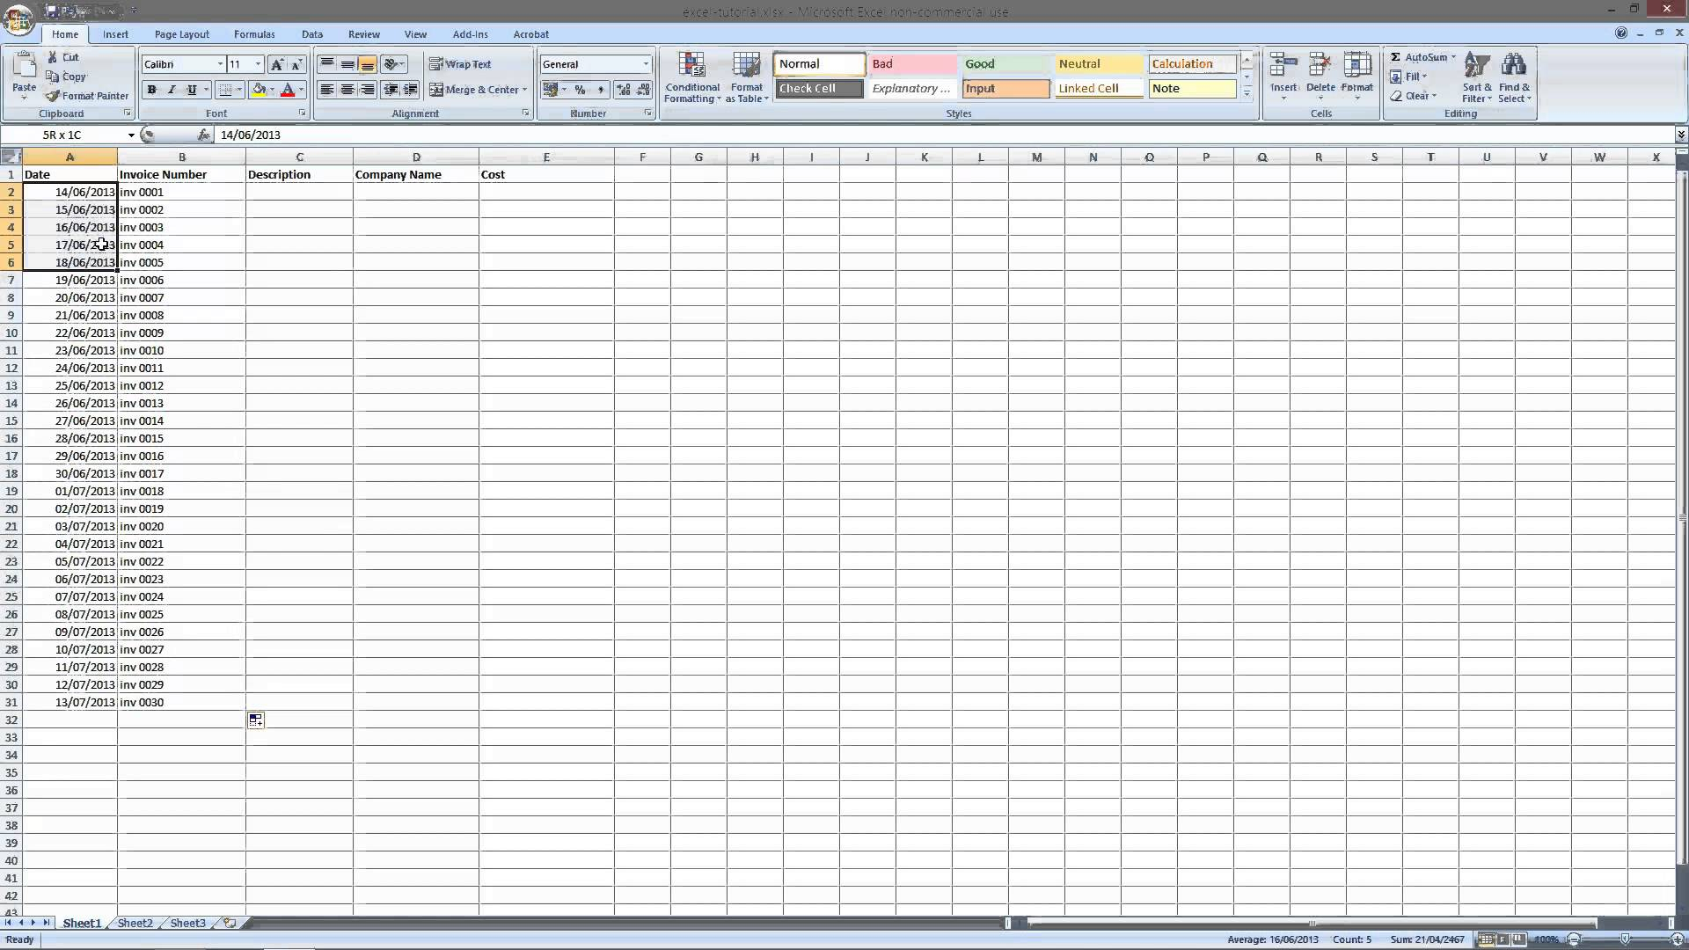1689x950 pixels.
Task: Toggle bold formatting
Action: tap(151, 90)
